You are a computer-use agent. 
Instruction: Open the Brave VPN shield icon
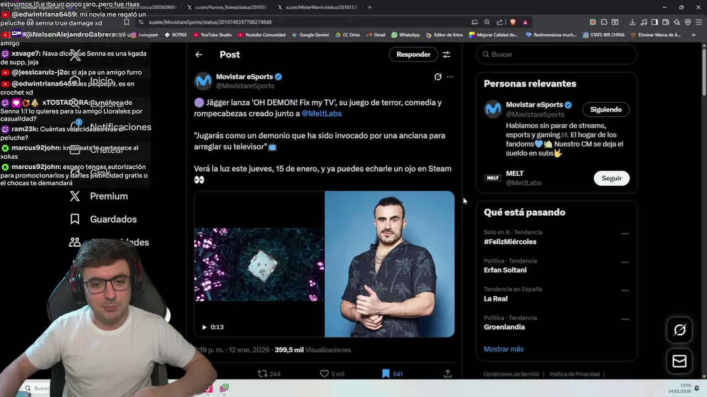[688, 22]
